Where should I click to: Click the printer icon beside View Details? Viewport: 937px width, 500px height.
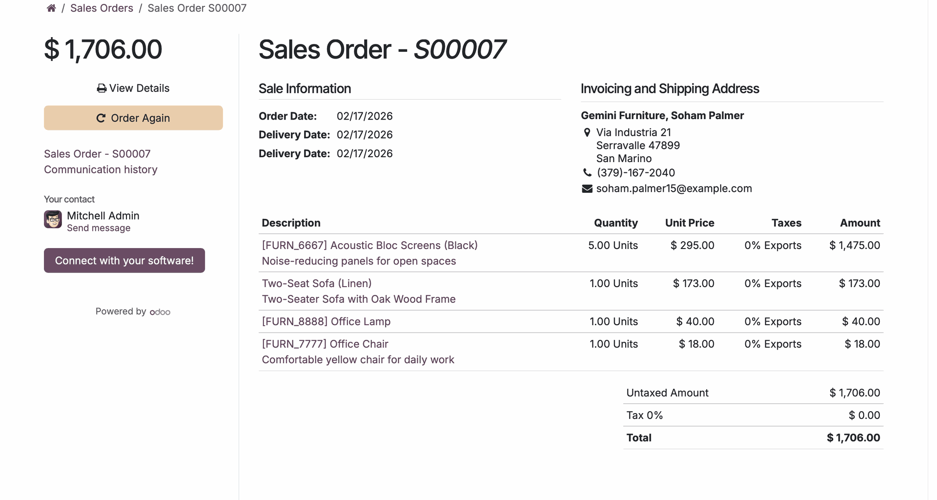pos(102,88)
